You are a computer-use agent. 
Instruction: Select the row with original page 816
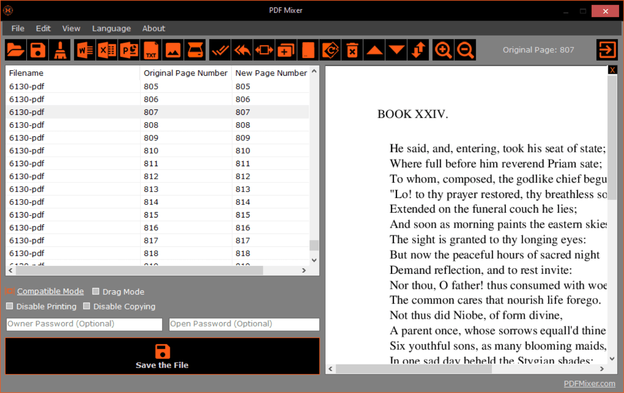click(158, 227)
